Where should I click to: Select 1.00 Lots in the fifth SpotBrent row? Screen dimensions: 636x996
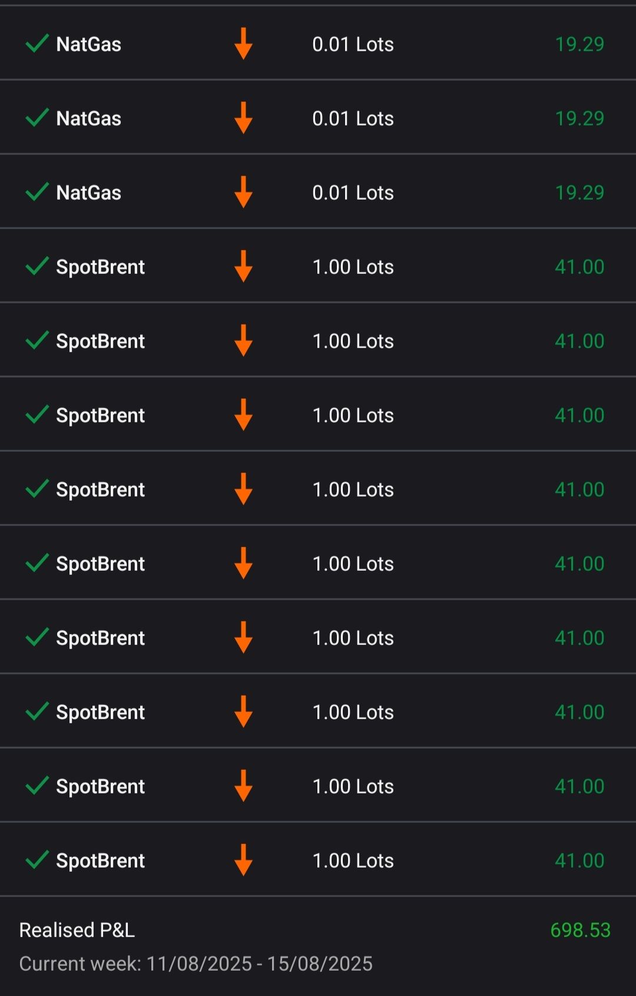pos(353,564)
